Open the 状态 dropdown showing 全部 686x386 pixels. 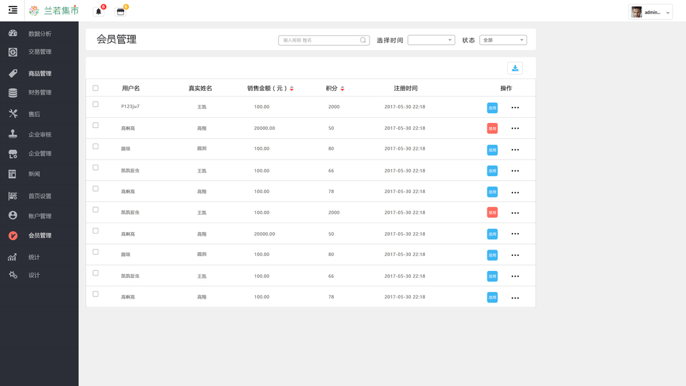click(x=503, y=41)
